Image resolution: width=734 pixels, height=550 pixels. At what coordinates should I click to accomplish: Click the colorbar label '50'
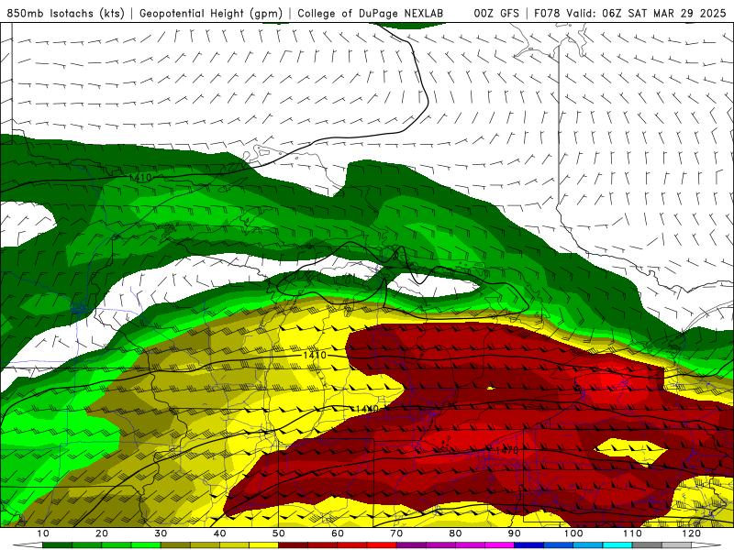pyautogui.click(x=279, y=533)
